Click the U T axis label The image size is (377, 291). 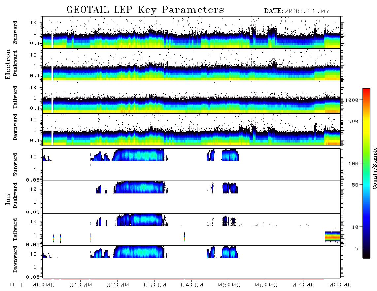(17, 285)
